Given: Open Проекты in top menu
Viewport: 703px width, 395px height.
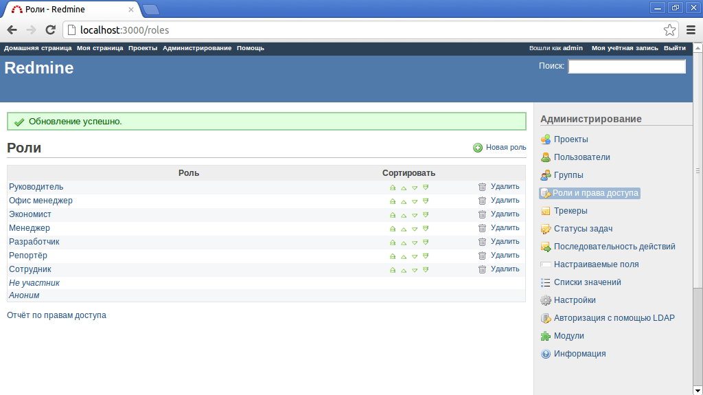Looking at the screenshot, I should pos(143,48).
